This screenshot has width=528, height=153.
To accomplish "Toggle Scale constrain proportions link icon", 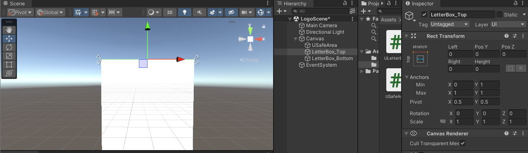I will point(443,122).
